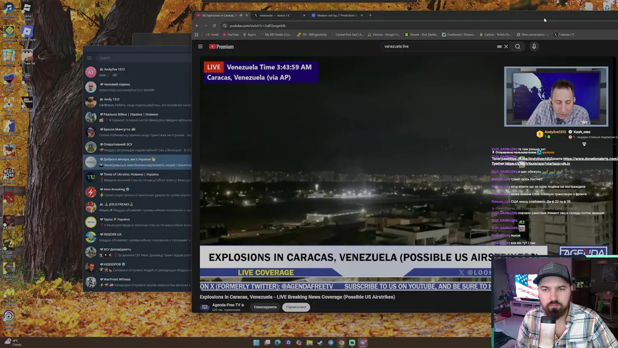Open the 'Бросок Мангуста' chat
The width and height of the screenshot is (618, 348).
[138, 132]
